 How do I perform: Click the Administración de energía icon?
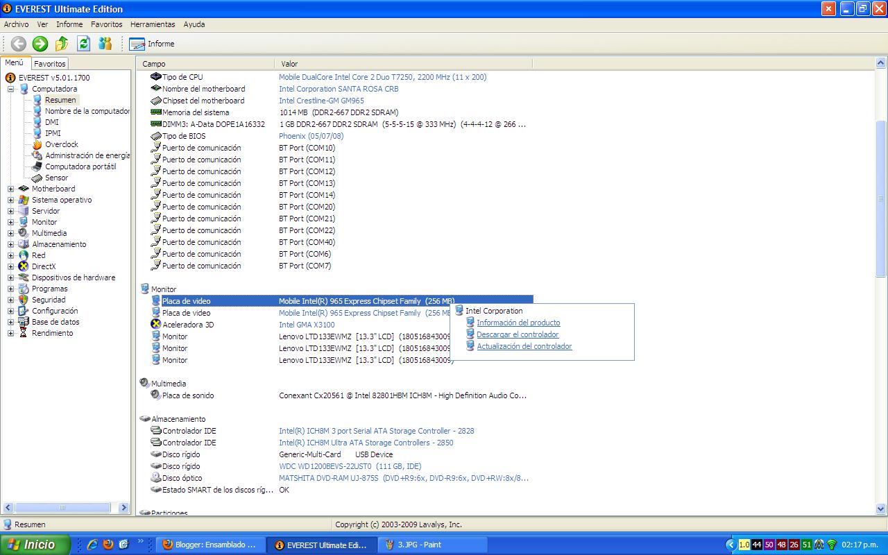click(x=37, y=155)
